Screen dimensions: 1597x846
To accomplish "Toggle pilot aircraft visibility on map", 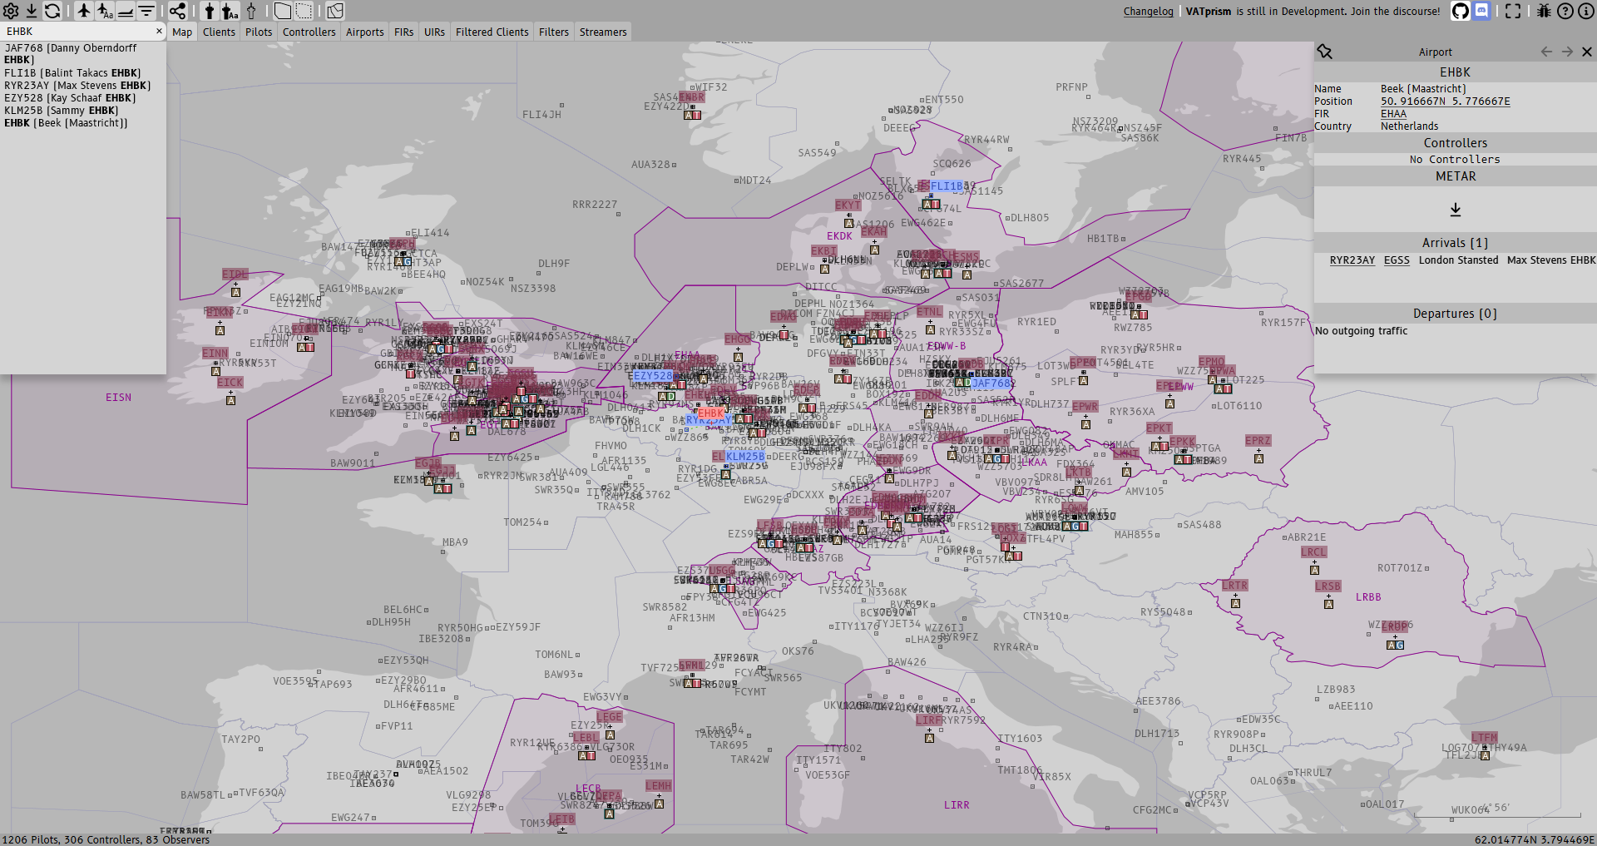I will pos(84,11).
